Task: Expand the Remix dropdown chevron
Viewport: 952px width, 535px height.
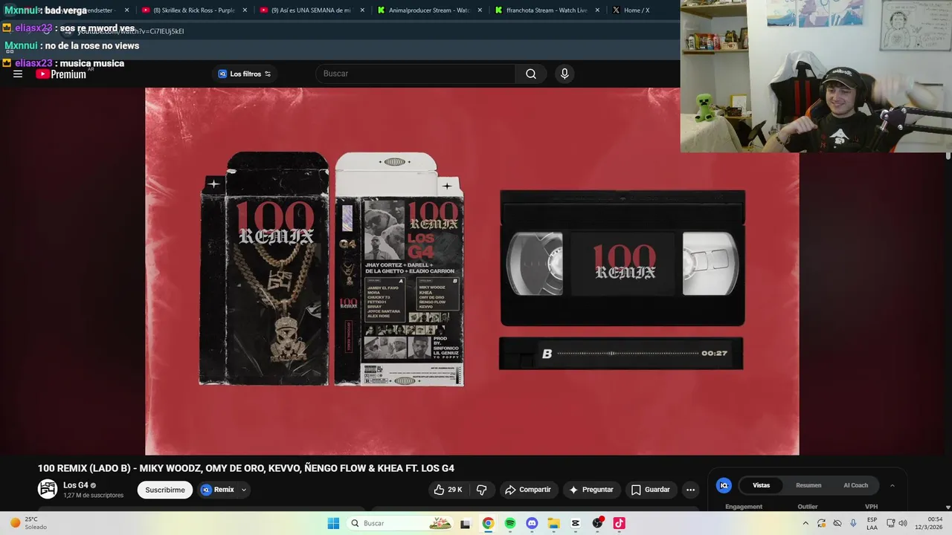Action: [x=243, y=490]
